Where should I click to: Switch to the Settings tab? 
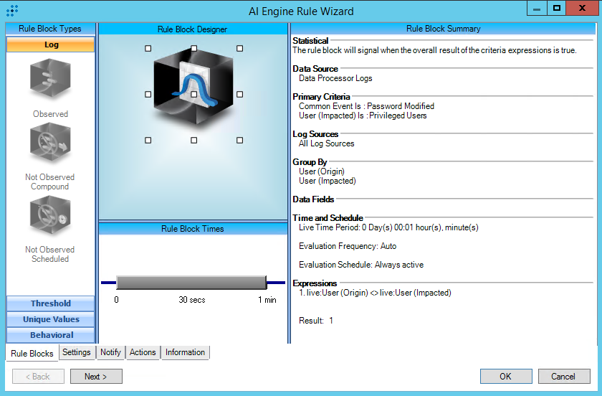click(76, 352)
